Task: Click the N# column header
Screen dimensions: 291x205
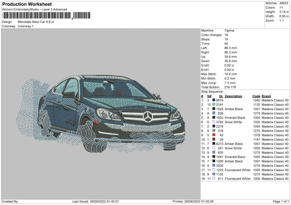Action: coord(209,96)
